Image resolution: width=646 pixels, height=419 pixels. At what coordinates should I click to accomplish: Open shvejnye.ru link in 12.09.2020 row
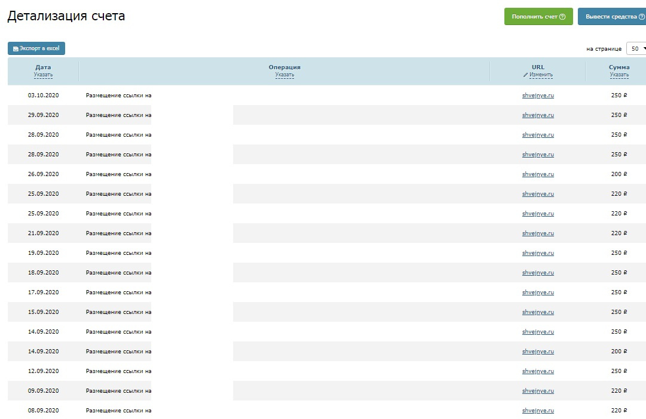538,371
